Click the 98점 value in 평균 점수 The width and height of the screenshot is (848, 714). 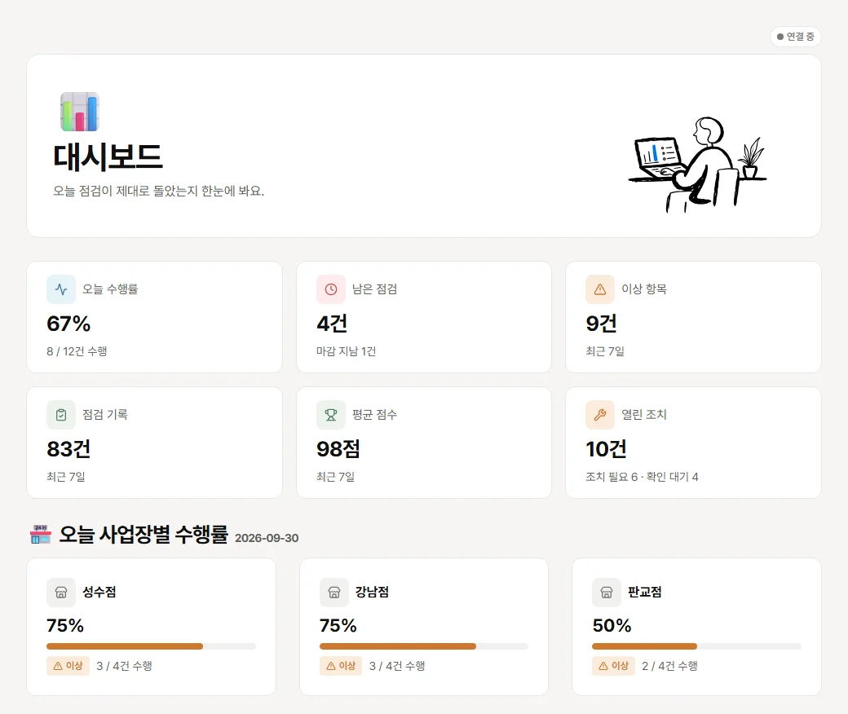pyautogui.click(x=338, y=449)
